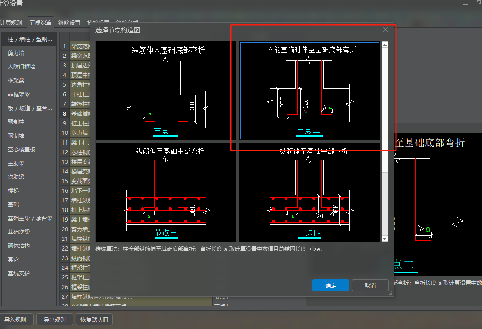
Task: Select 楼梯 in the sidebar
Action: 29,191
